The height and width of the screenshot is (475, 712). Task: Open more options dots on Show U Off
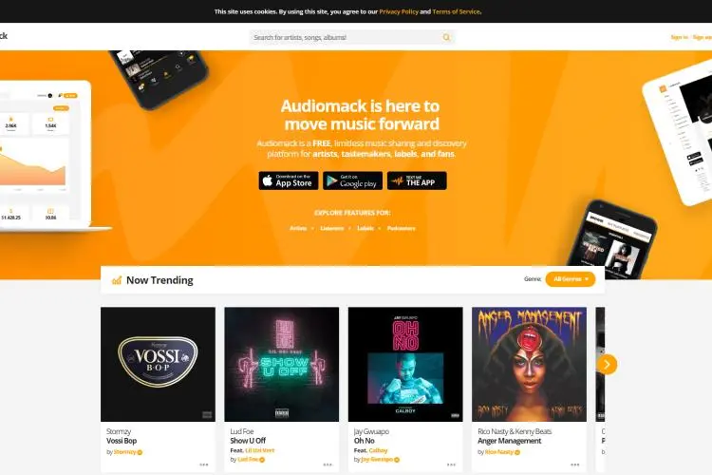point(328,465)
